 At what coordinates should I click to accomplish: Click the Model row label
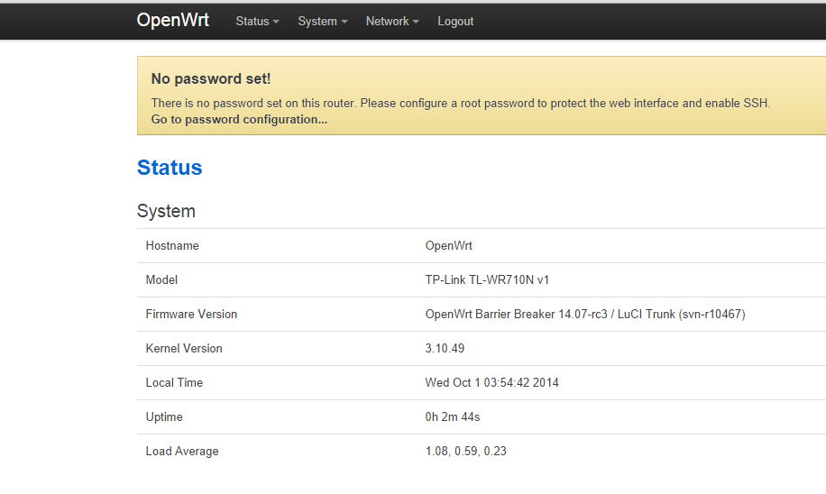pos(161,280)
